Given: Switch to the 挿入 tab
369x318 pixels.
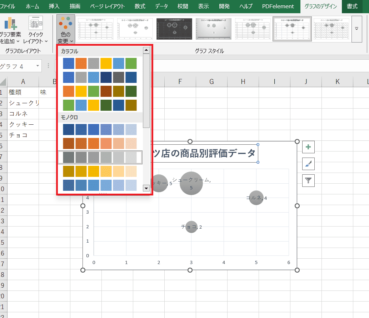Looking at the screenshot, I should pos(54,6).
